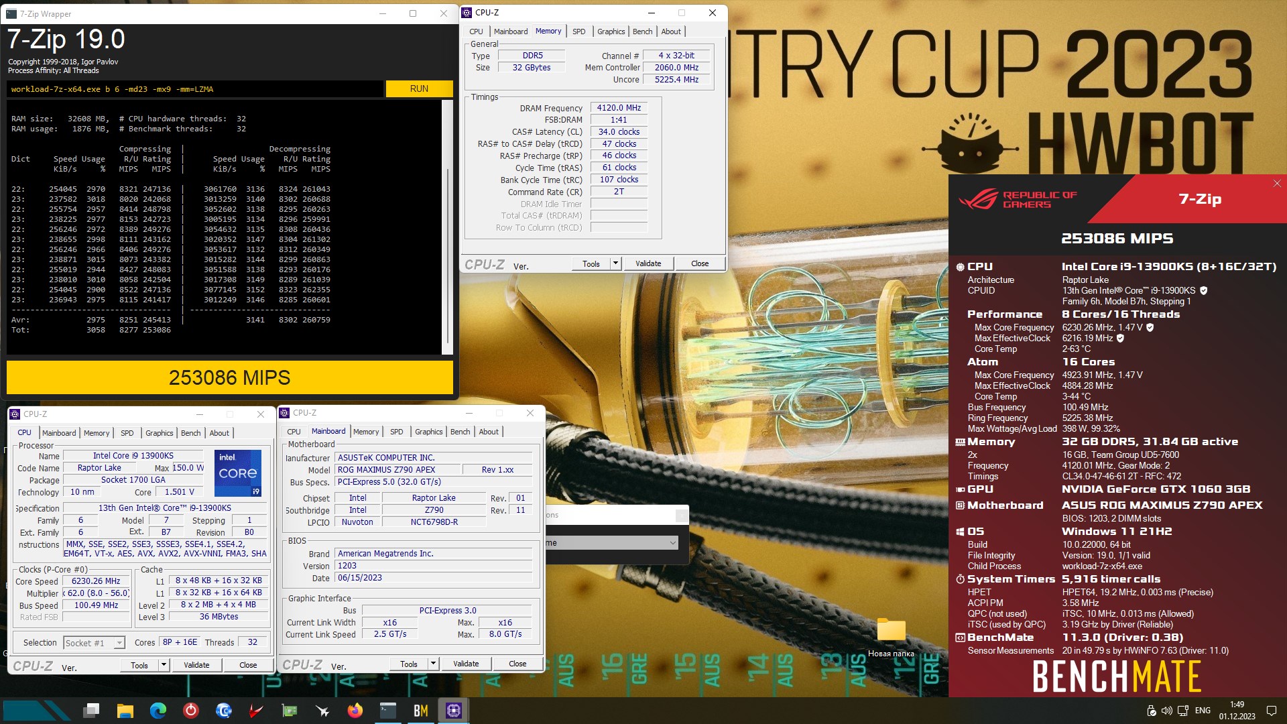Open the Mainboard tab in CPU-Z CPU window
This screenshot has width=1287, height=724.
59,433
